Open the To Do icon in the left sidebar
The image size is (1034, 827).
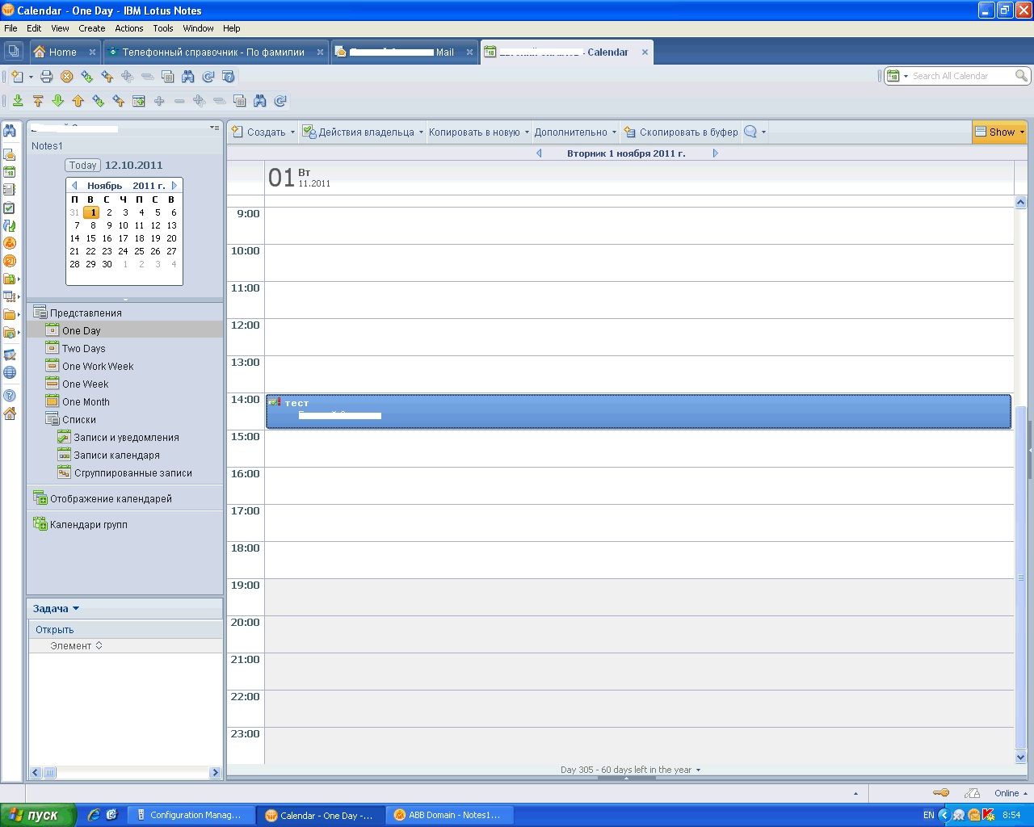pos(10,208)
